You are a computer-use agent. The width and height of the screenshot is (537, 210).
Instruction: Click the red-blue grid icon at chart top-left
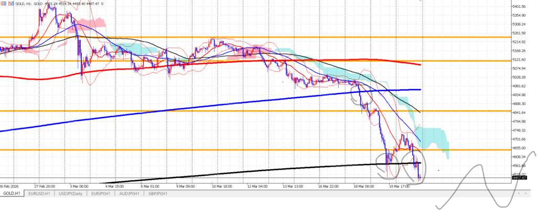[x=4, y=3]
